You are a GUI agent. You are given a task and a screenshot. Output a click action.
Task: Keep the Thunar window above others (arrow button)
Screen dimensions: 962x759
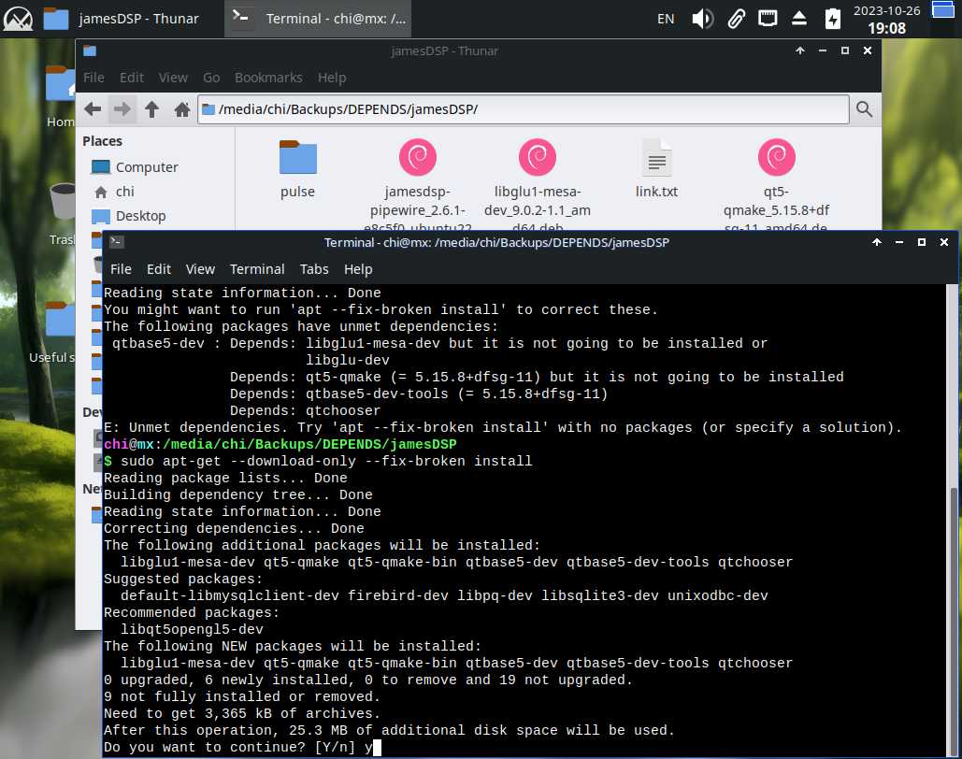(x=800, y=50)
